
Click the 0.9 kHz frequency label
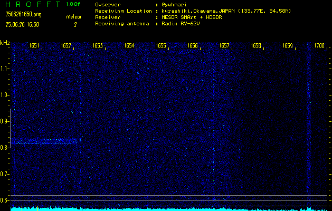click(x=5, y=121)
